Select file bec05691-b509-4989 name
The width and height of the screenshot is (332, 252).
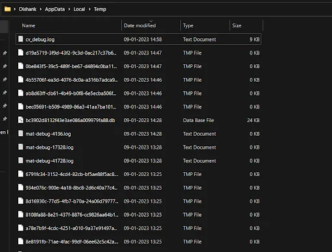[x=71, y=107]
